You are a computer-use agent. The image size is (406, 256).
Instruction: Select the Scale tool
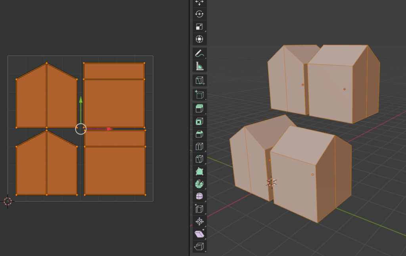(199, 27)
